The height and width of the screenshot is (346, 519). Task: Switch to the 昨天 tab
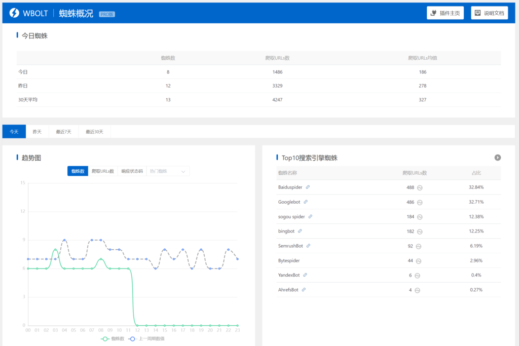pyautogui.click(x=37, y=131)
